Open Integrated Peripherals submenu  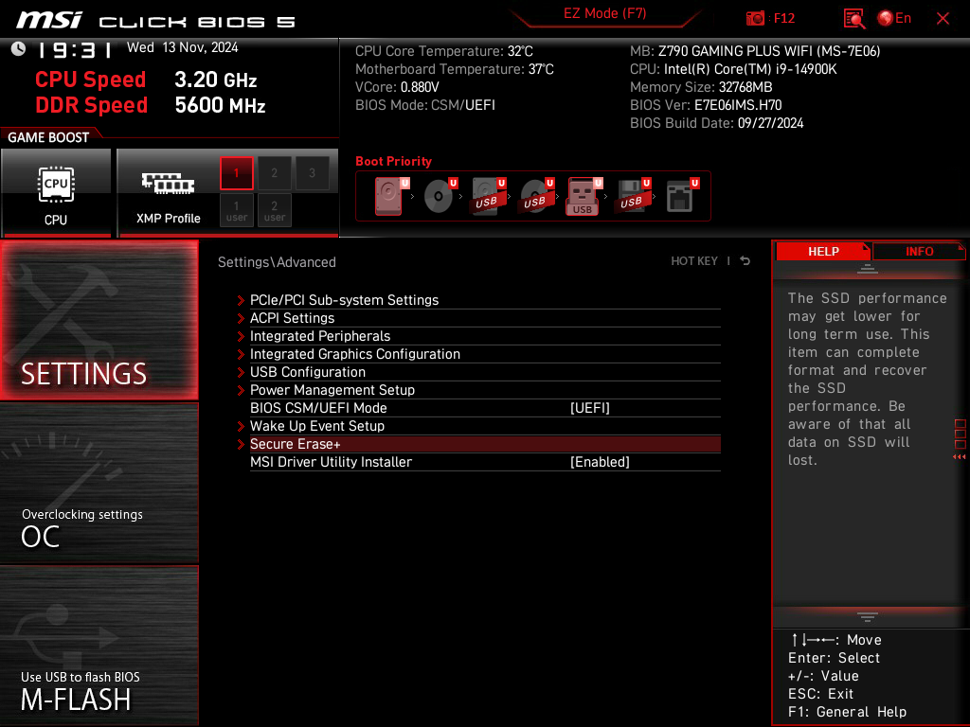(485, 336)
